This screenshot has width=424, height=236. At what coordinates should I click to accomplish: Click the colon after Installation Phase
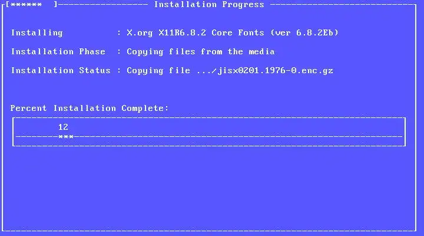(119, 52)
